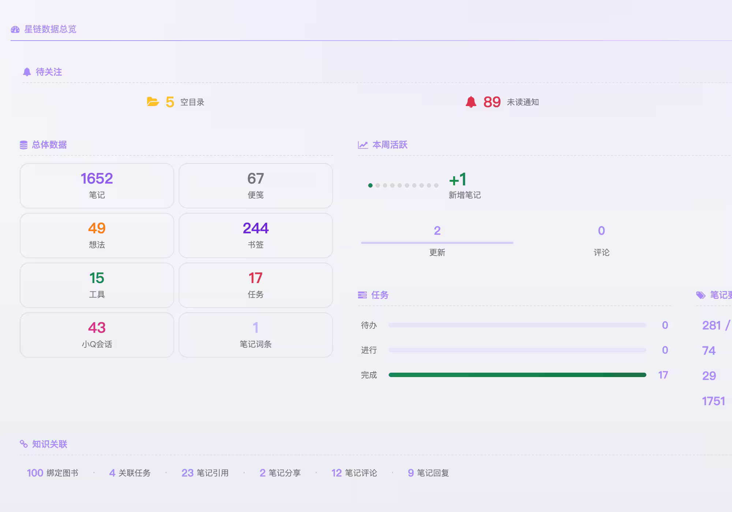
Task: Click the bell icon next to 待关注
Action: (27, 72)
